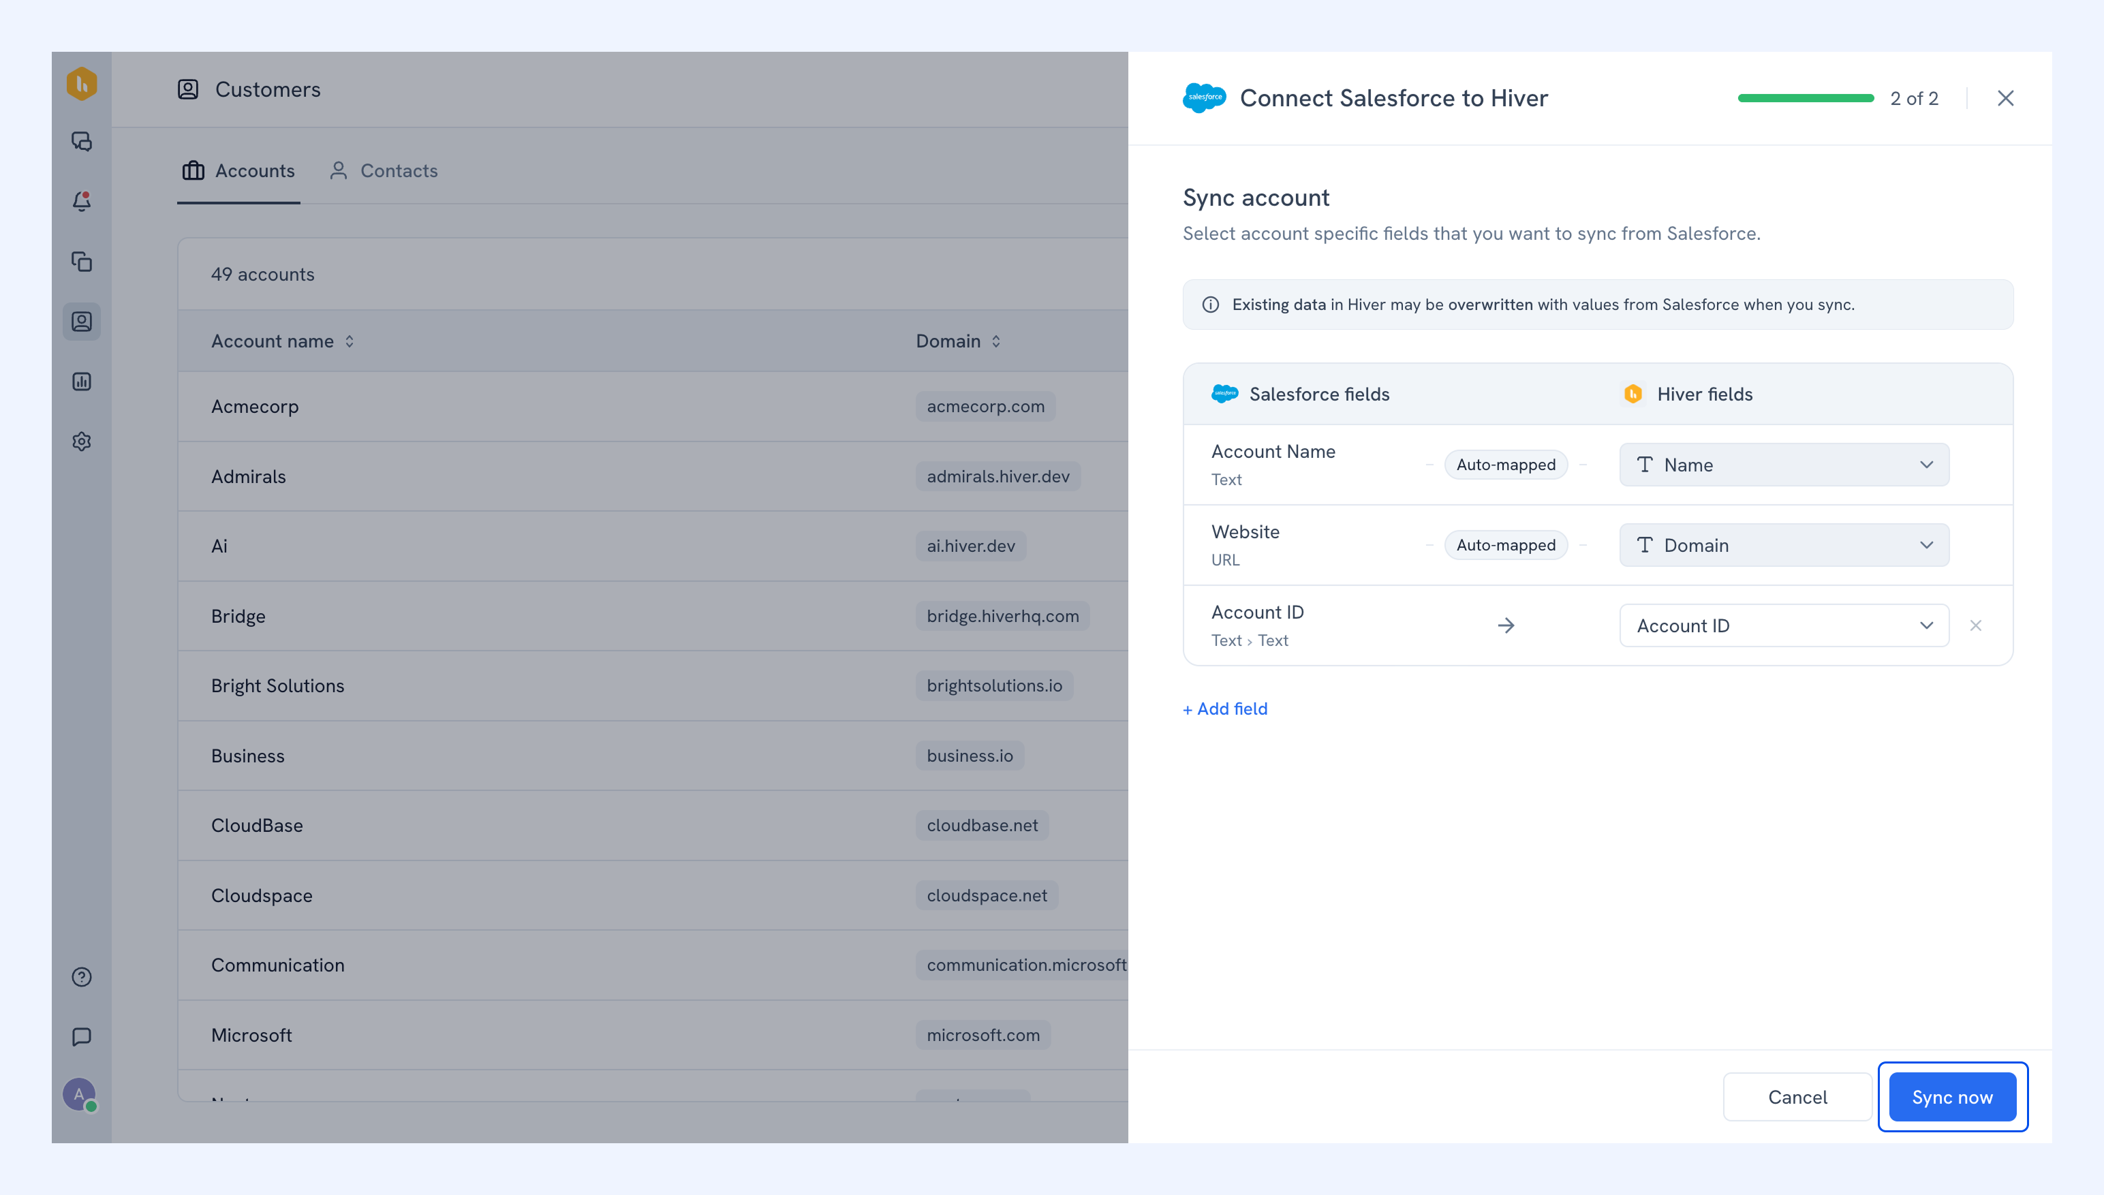Screen dimensions: 2104x1195
Task: Open the Account ID field dropdown
Action: (1784, 625)
